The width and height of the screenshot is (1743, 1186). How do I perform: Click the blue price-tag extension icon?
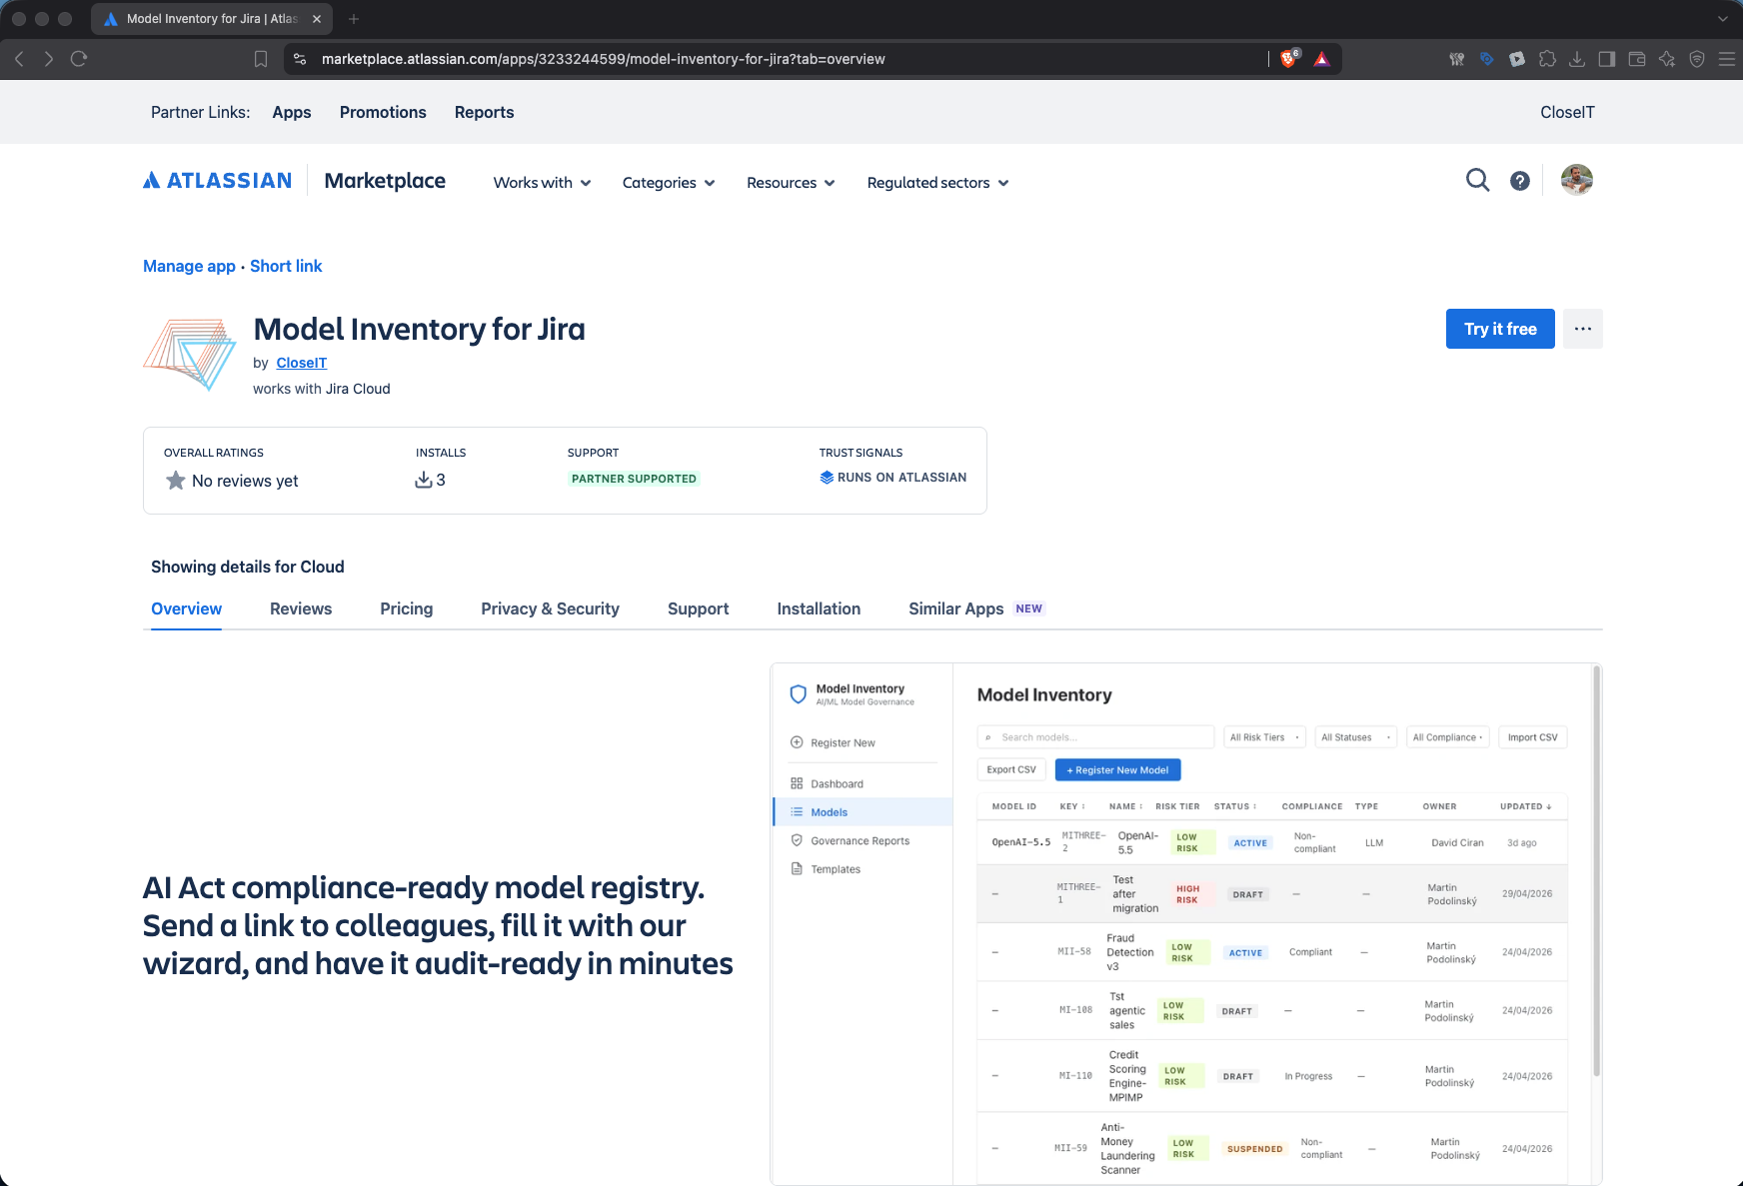tap(1487, 59)
